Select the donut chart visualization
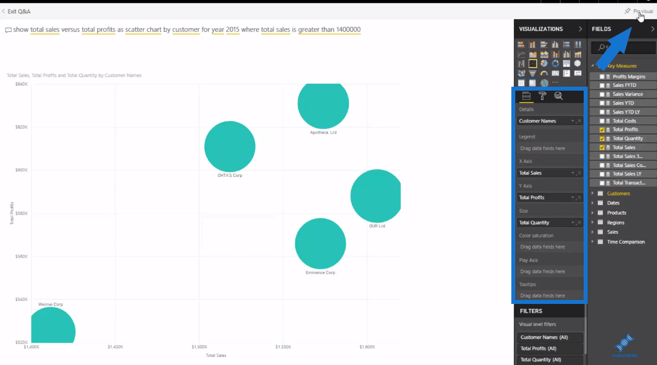The image size is (657, 365). click(555, 64)
